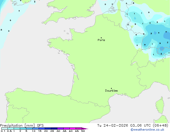Pick the 10–15 mm legend swatch

click(x=36, y=128)
